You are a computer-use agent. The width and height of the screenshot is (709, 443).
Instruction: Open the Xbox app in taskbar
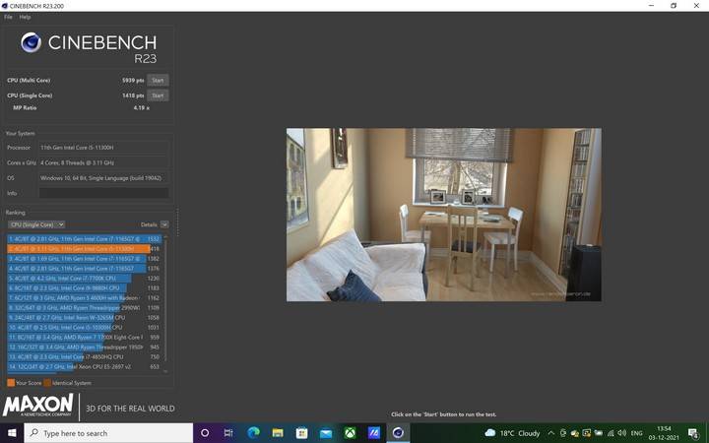click(350, 432)
